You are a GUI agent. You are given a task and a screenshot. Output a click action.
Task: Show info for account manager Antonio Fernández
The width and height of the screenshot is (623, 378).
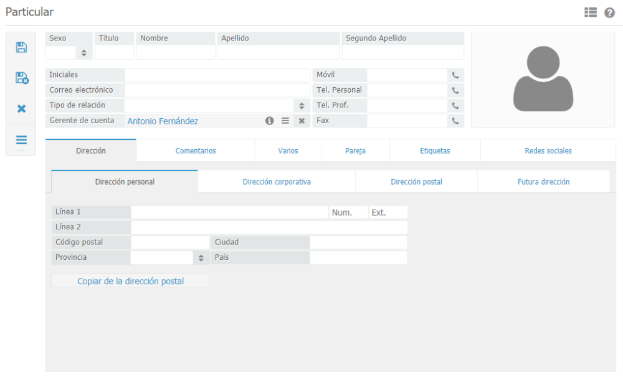(x=270, y=121)
